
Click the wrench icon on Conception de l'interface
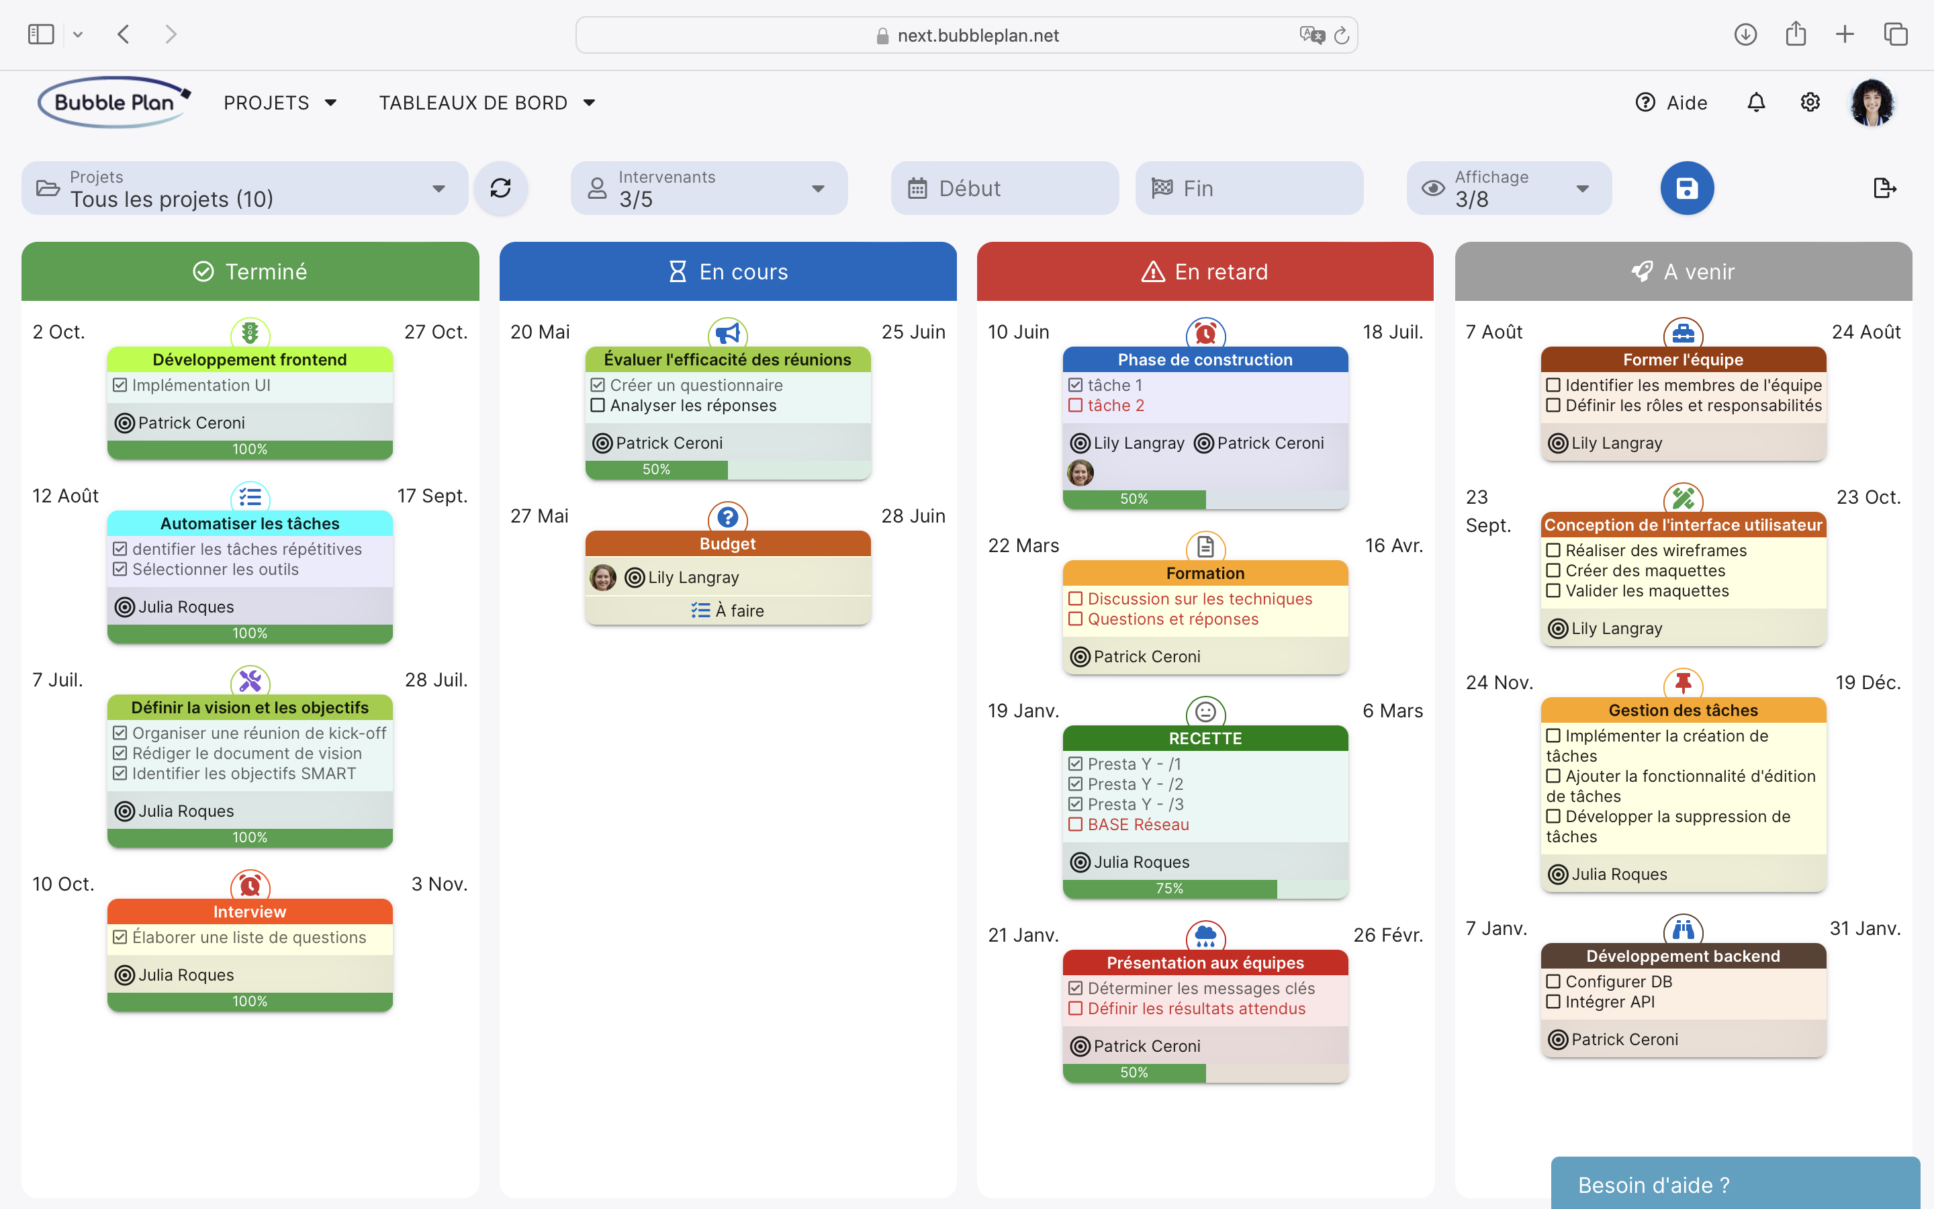pos(1682,498)
